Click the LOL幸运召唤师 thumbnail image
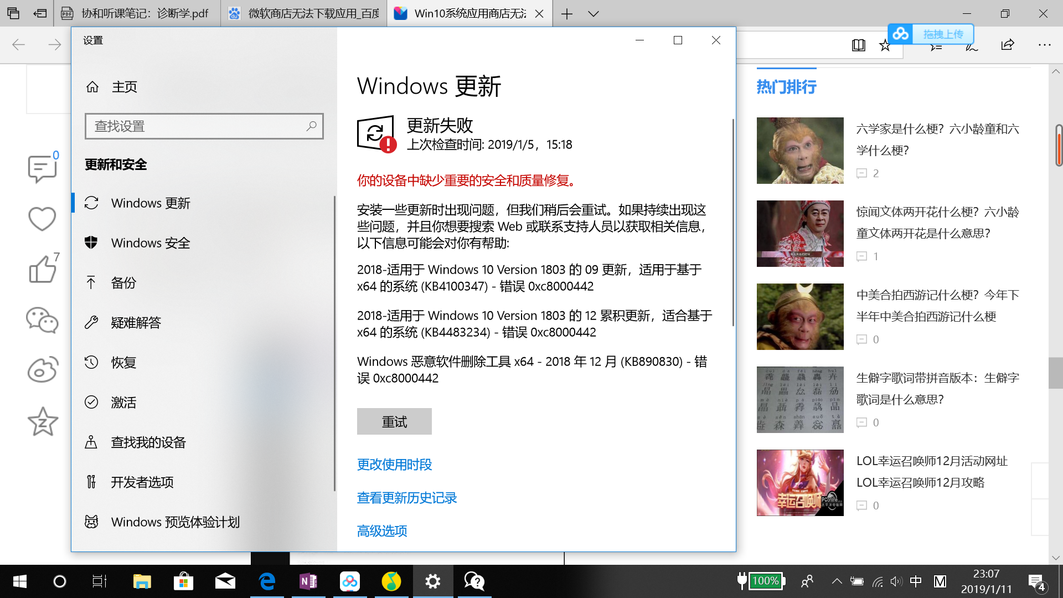The image size is (1063, 598). [x=800, y=483]
